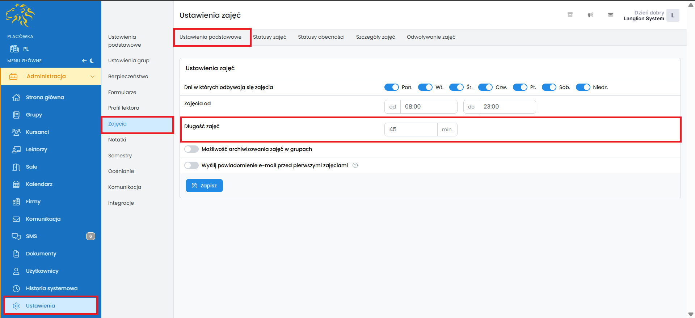Switch to the Statusy obecności tab
Viewport: 695px width, 318px height.
coord(321,37)
